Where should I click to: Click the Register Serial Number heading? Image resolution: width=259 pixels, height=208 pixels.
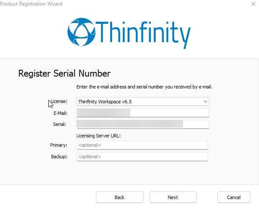(64, 73)
